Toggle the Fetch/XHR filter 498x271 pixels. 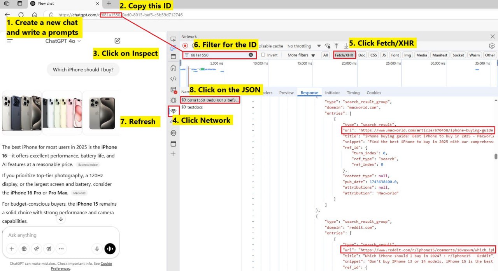click(344, 55)
